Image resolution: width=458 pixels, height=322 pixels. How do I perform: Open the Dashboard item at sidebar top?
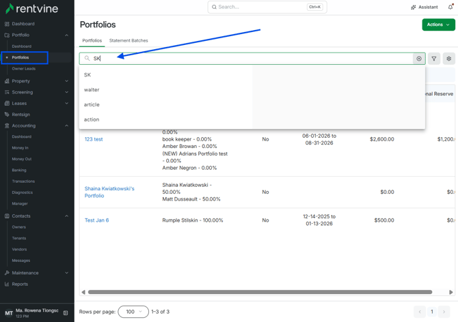[23, 24]
